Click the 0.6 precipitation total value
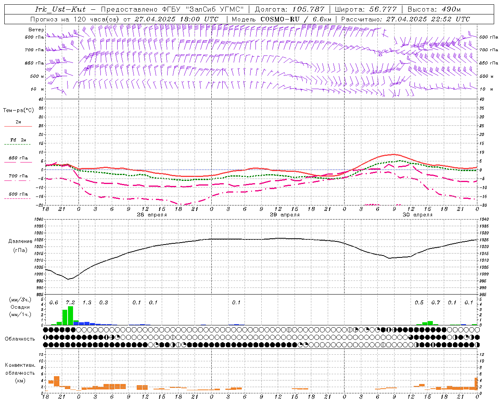Image resolution: width=500 pixels, height=400 pixels. click(x=54, y=303)
